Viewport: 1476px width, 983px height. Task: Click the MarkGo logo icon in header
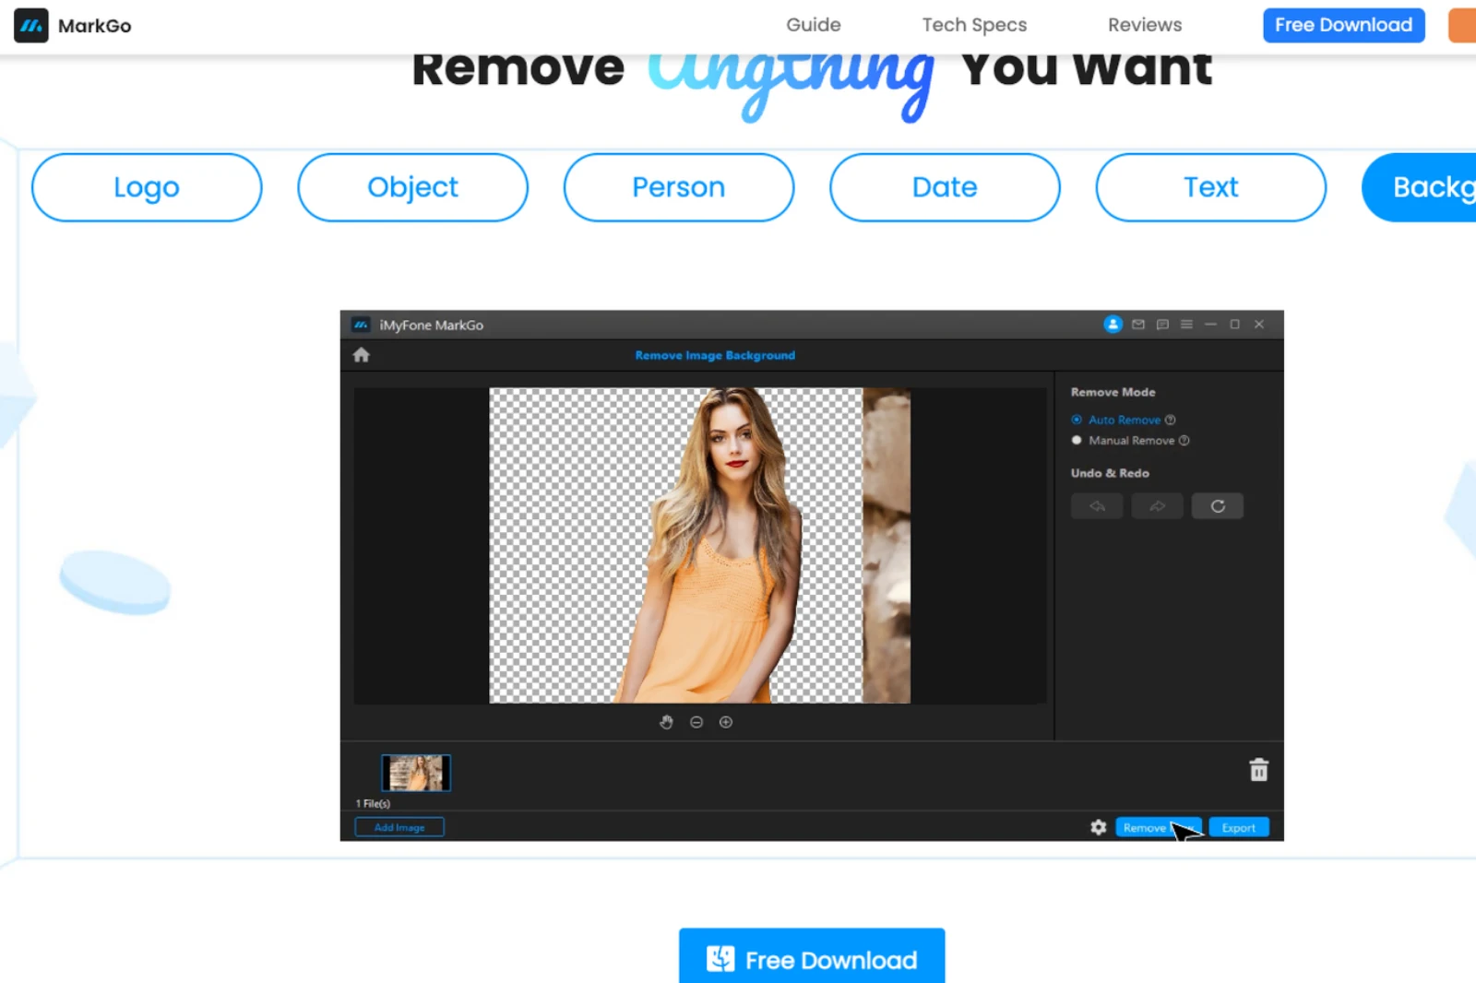[x=31, y=26]
